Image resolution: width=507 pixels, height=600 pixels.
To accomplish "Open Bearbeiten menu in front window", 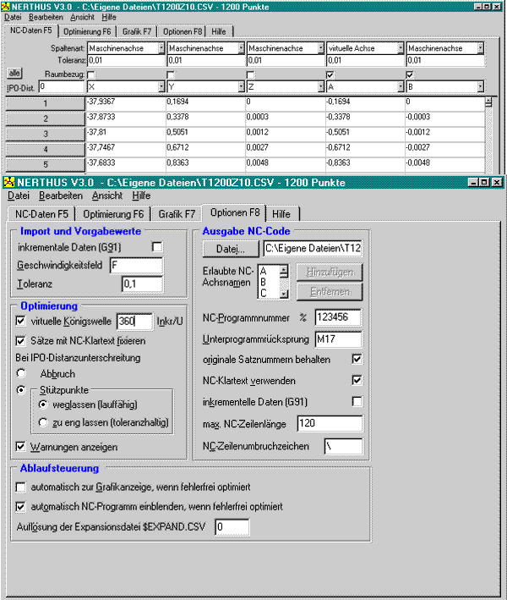I will (61, 195).
